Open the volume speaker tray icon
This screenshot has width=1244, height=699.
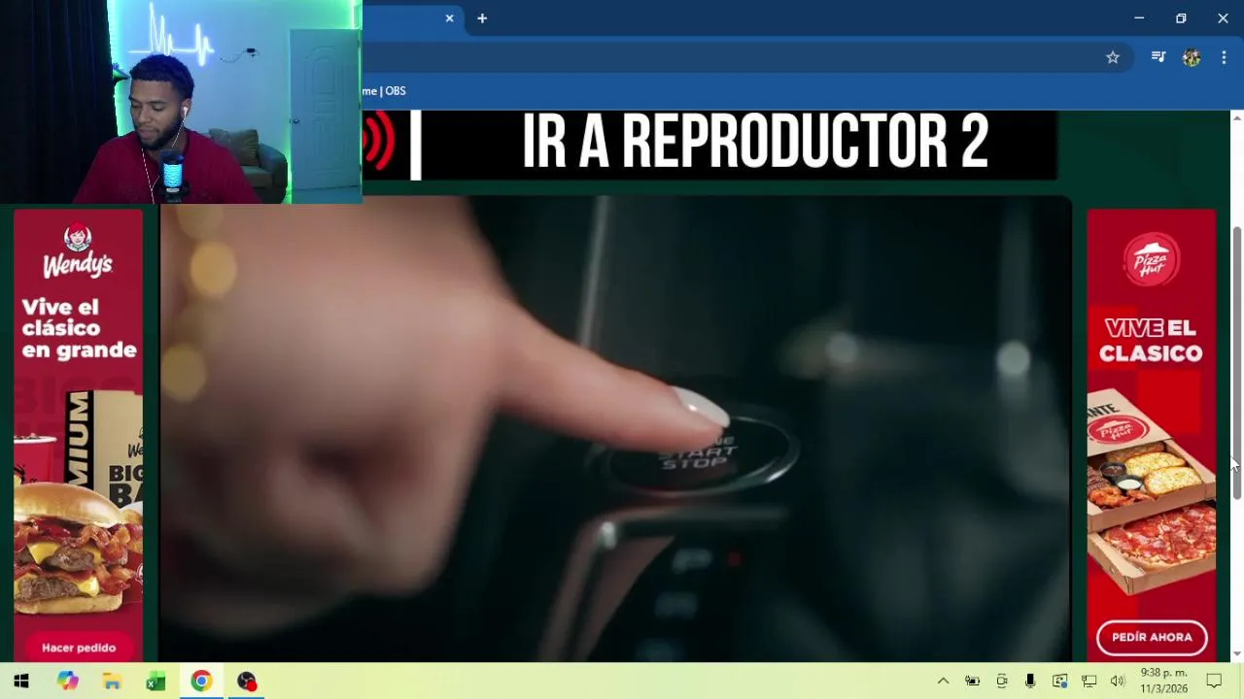(x=1118, y=682)
